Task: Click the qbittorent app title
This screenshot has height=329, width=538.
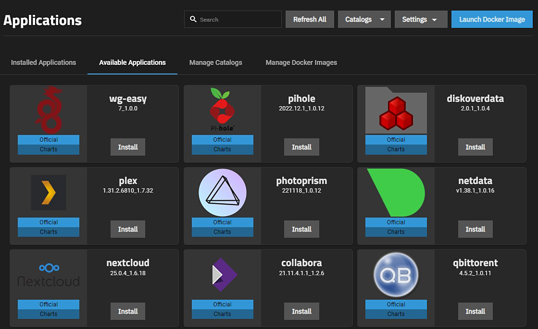Action: click(475, 263)
